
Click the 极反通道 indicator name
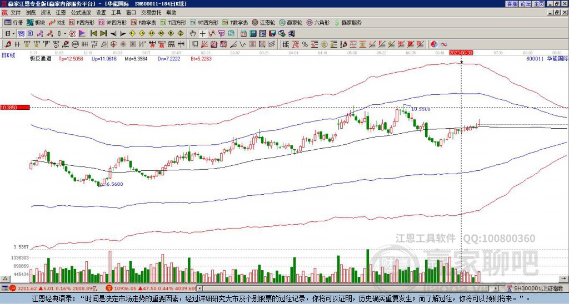41,58
